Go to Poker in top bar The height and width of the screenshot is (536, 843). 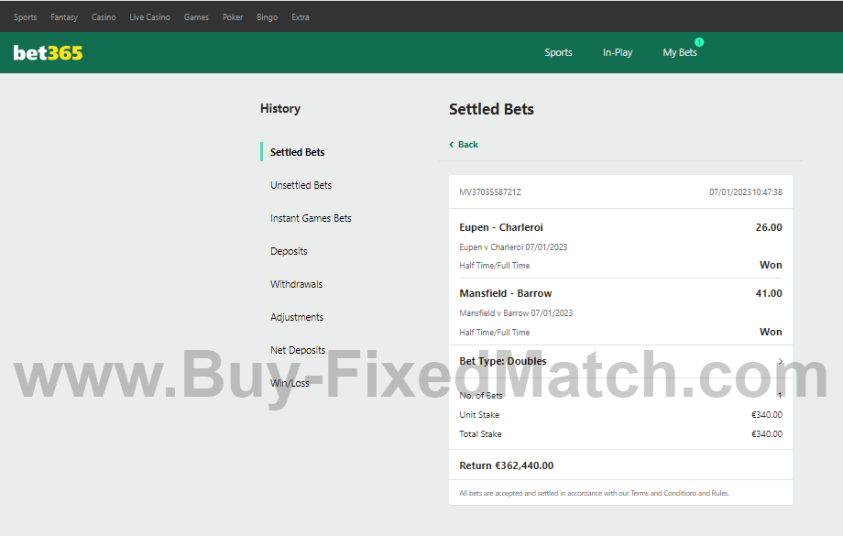point(233,17)
